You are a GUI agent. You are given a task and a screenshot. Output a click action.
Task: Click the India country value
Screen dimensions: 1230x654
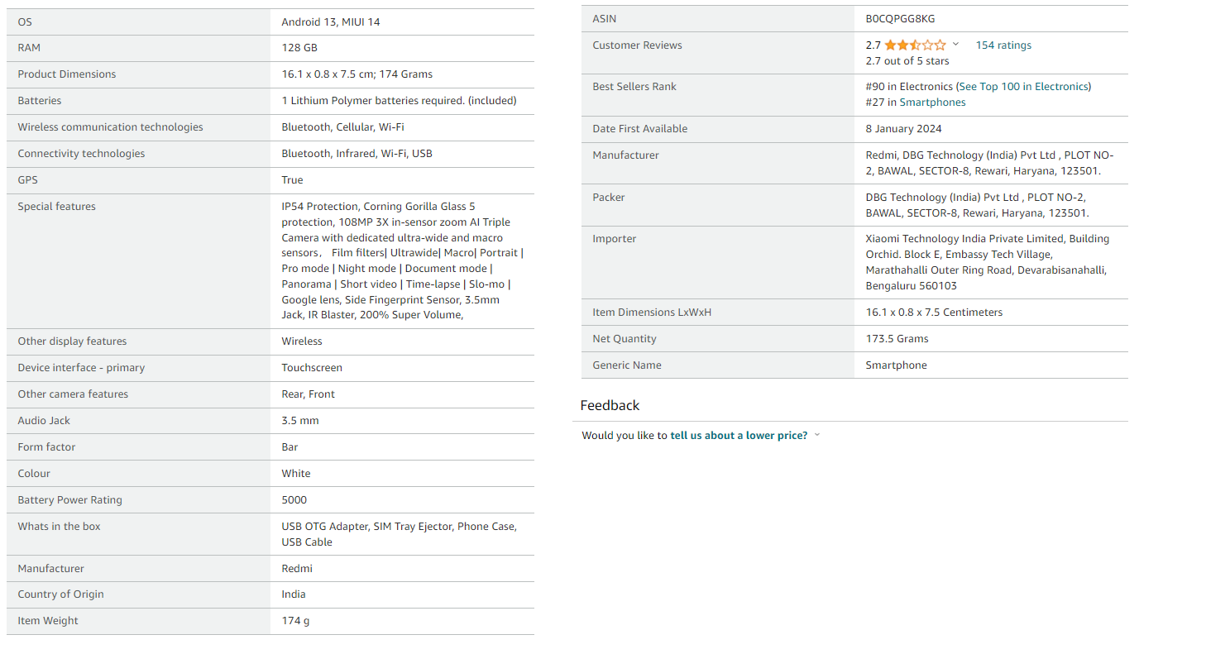coord(294,594)
